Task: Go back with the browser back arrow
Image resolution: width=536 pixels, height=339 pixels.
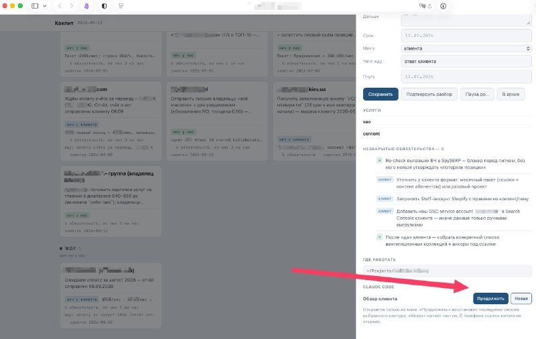Action: pyautogui.click(x=60, y=6)
